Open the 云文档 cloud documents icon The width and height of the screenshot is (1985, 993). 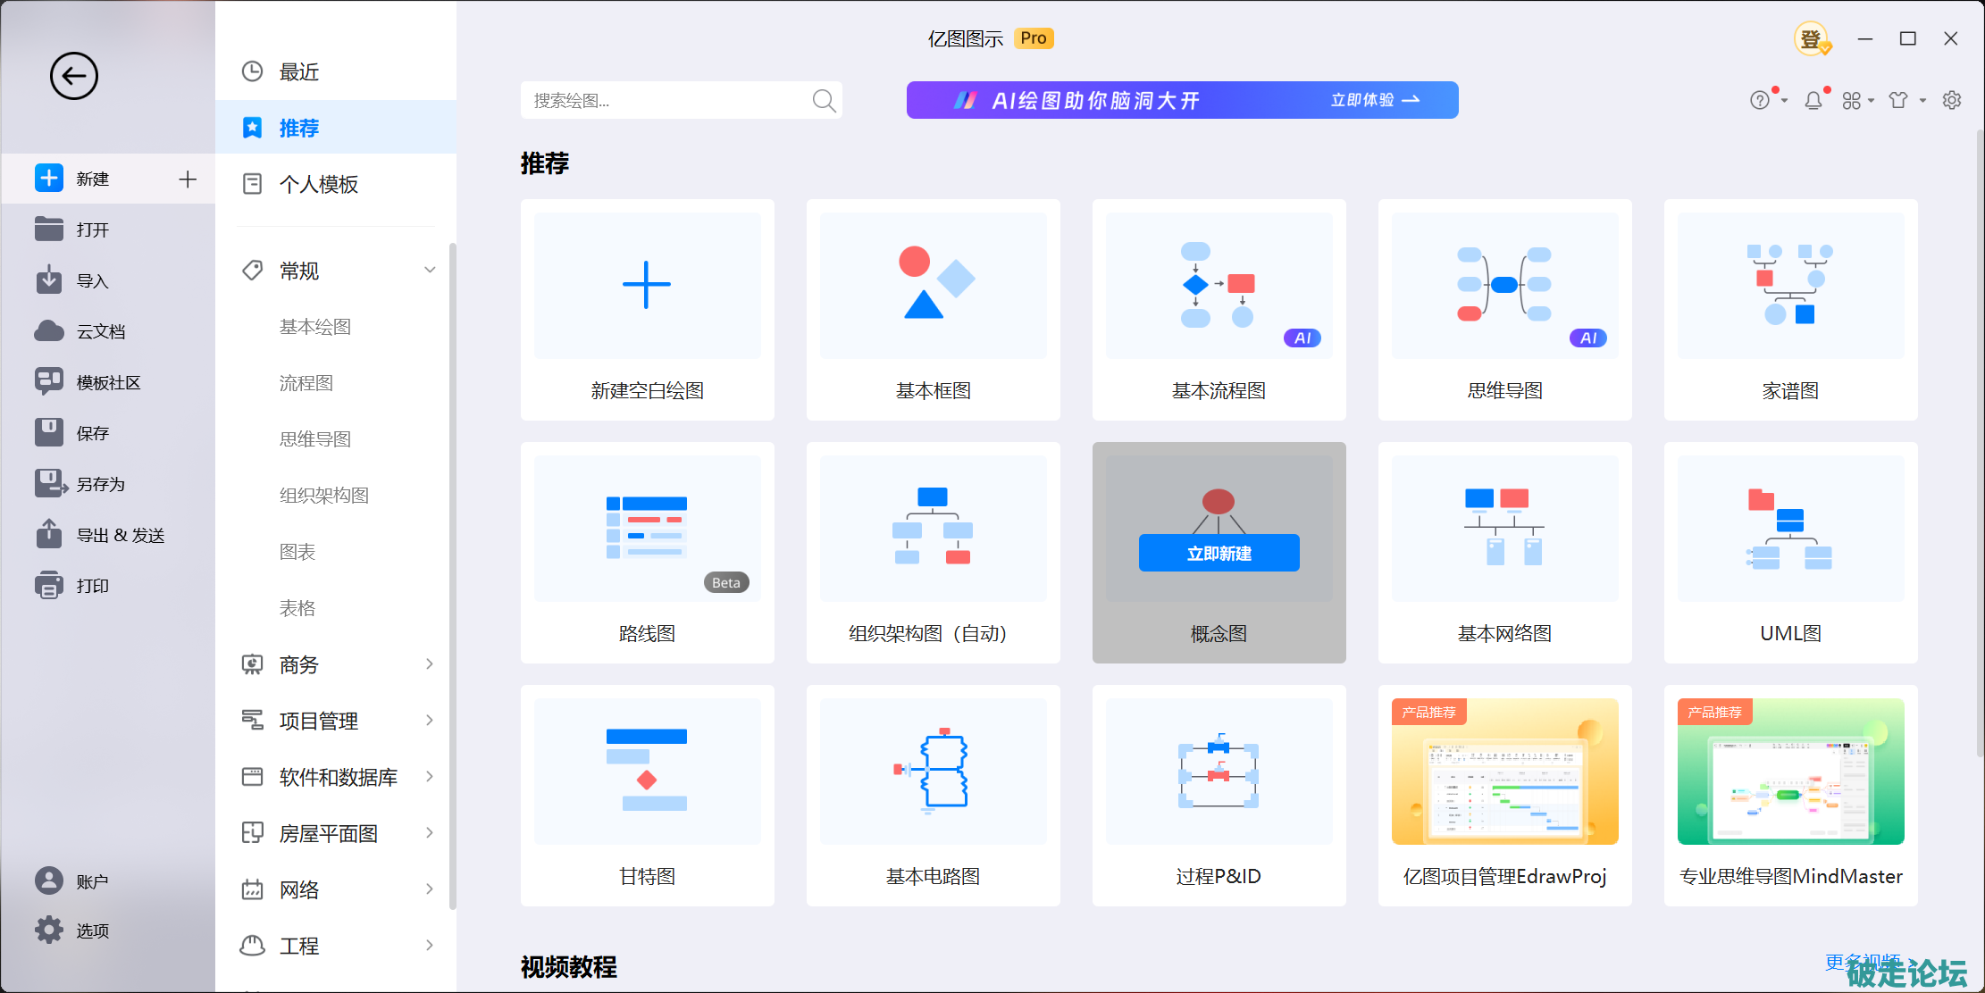(49, 331)
